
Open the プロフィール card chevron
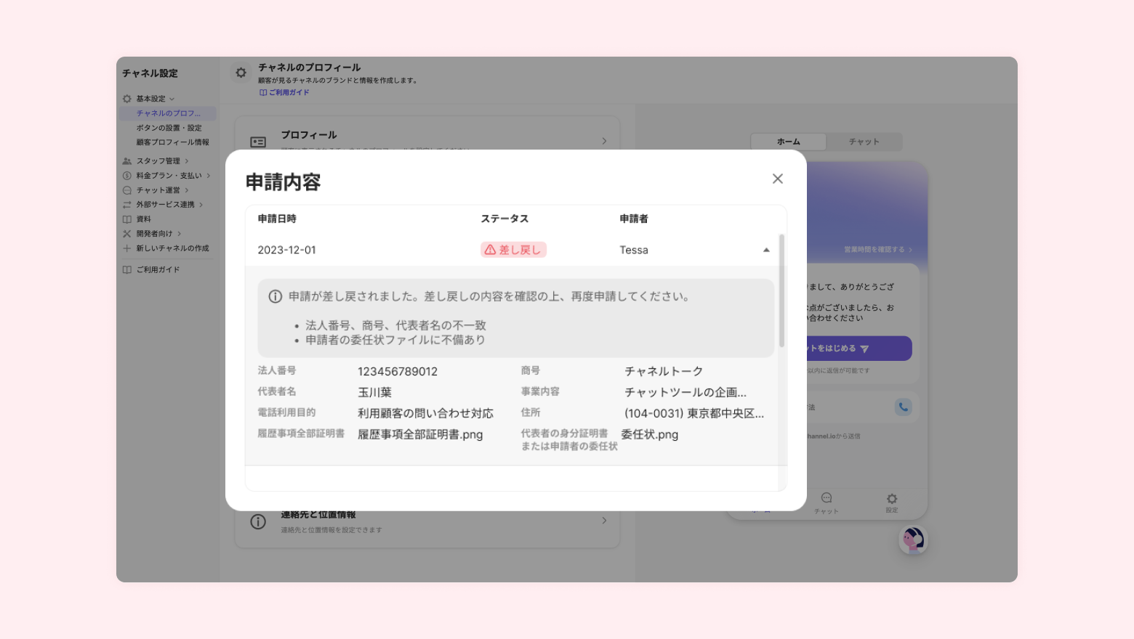[604, 141]
